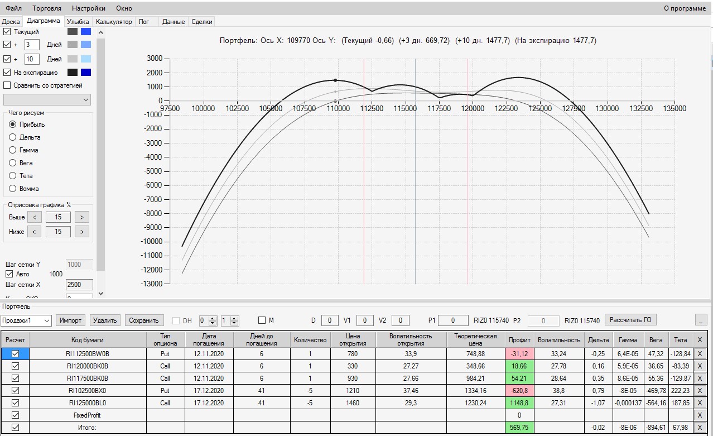
Task: Switch to the Данные tab
Action: (174, 22)
